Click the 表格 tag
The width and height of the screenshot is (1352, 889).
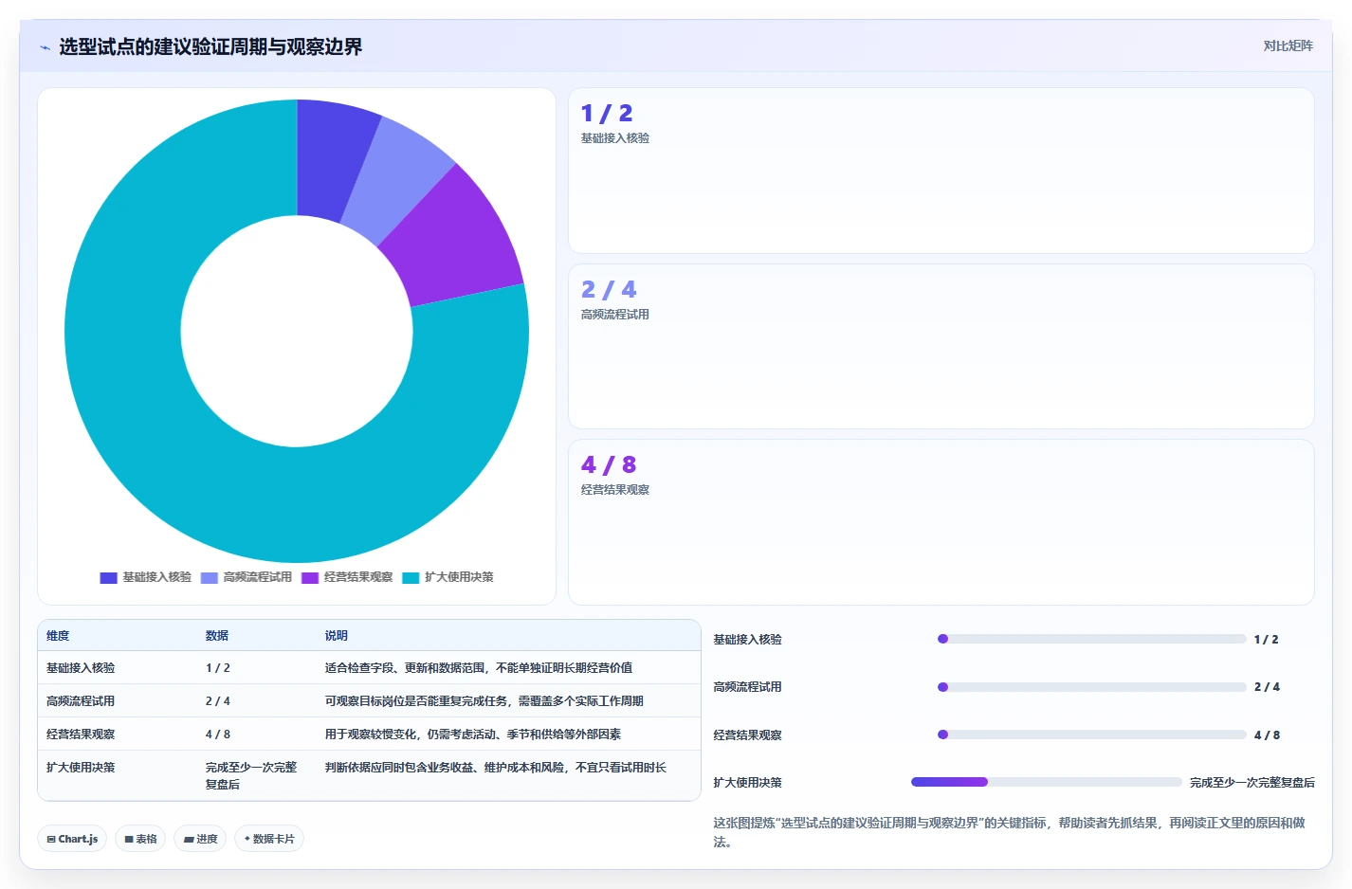pos(140,839)
